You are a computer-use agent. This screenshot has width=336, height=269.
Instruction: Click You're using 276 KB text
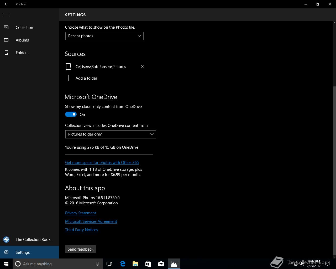(102, 147)
